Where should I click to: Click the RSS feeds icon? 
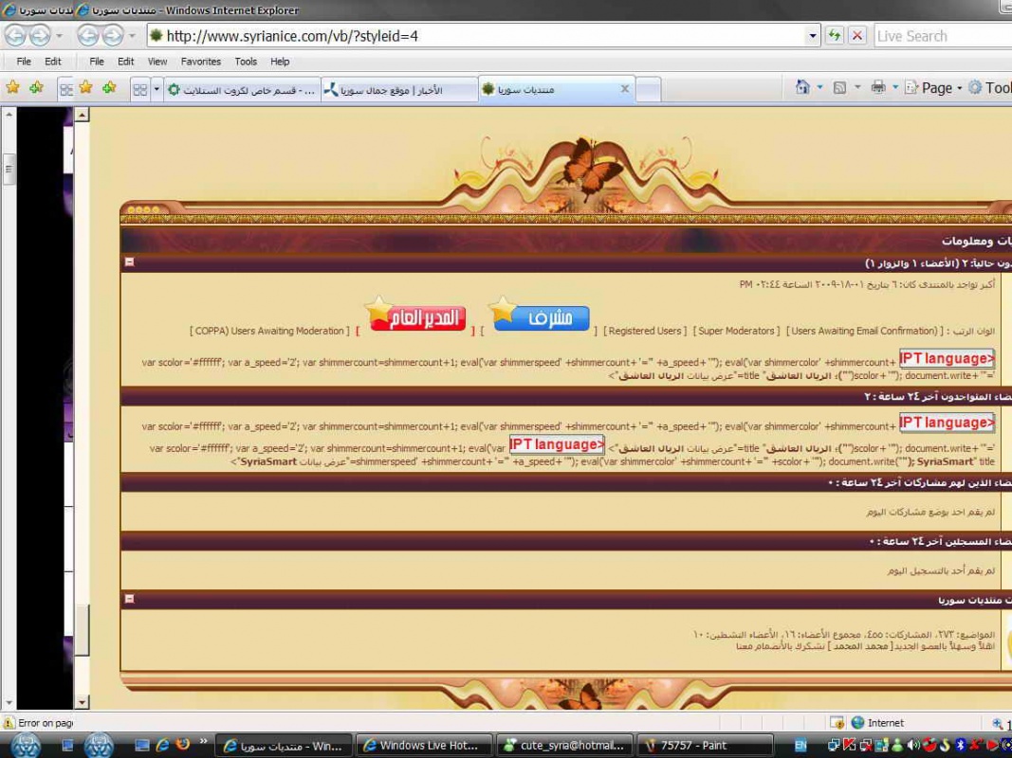(839, 87)
